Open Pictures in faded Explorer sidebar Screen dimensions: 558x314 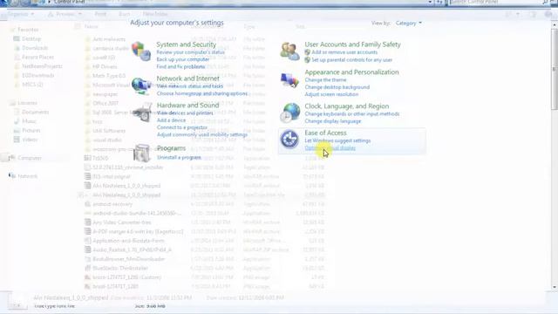pos(31,130)
